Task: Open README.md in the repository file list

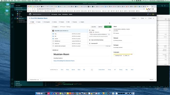Action: 57,41
